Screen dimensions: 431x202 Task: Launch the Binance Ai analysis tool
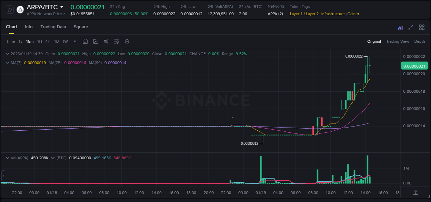click(x=400, y=27)
